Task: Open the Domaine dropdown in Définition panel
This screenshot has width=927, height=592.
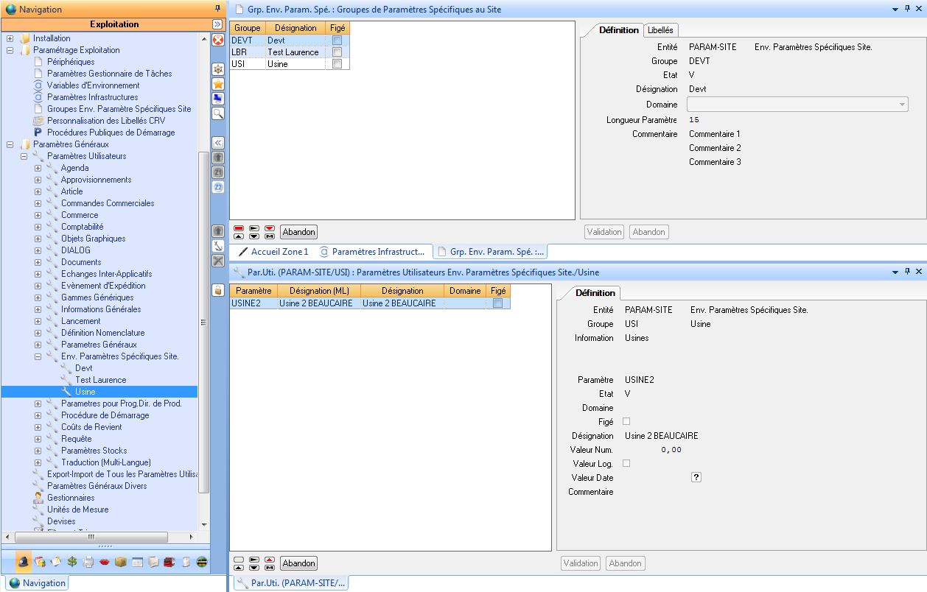Action: click(902, 105)
